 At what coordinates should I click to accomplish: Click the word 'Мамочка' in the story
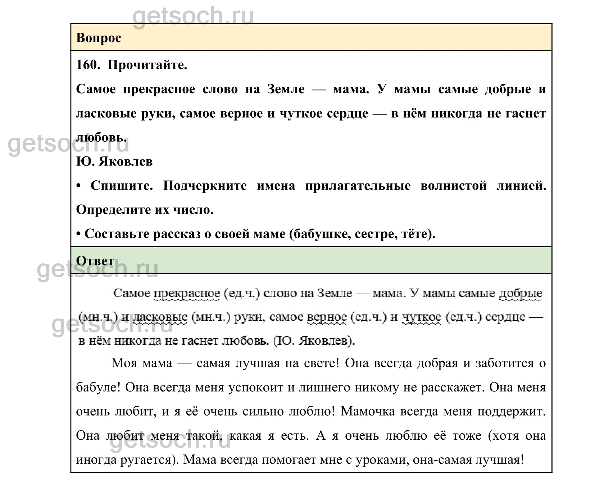tap(367, 411)
